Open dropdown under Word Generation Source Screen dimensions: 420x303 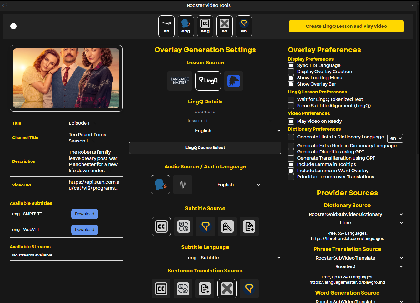[x=347, y=301]
